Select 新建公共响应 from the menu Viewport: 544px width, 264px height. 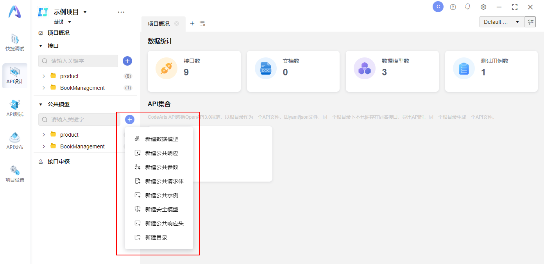point(159,153)
